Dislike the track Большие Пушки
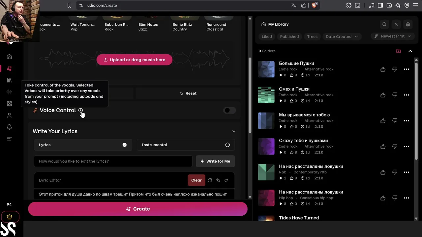Viewport: 422px width, 237px height. click(395, 69)
